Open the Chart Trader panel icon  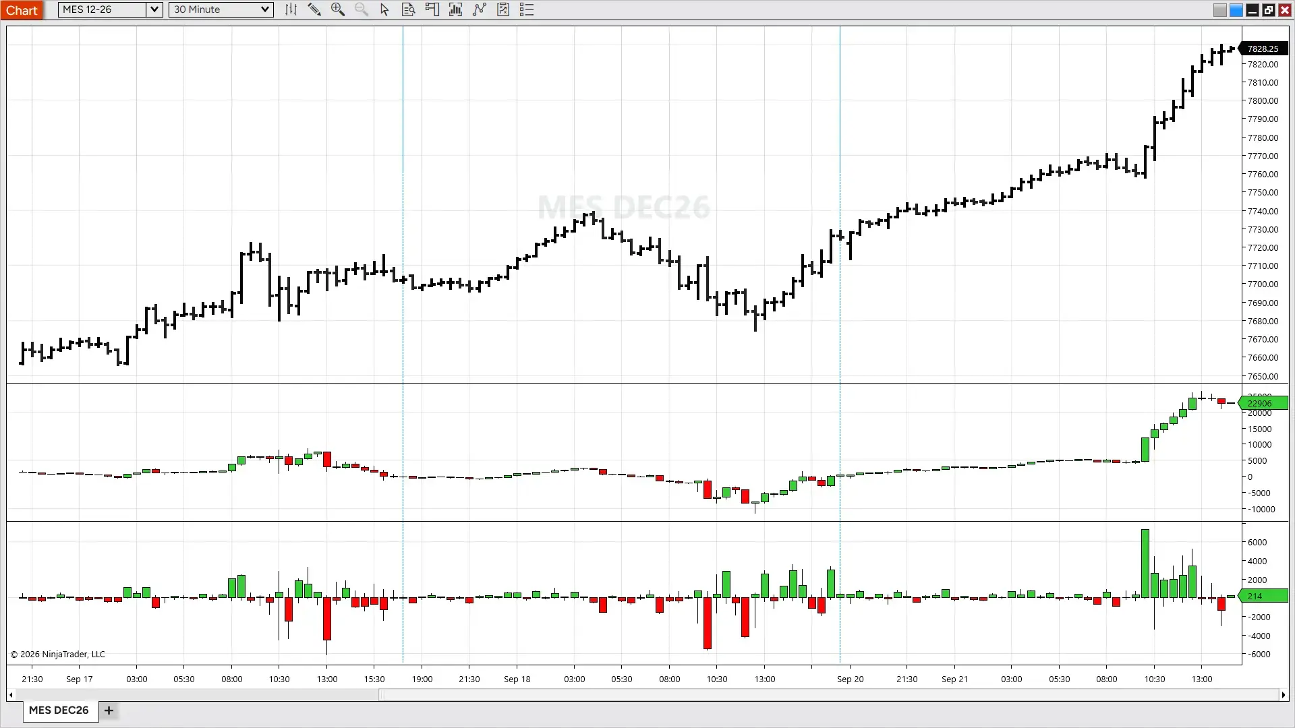432,9
